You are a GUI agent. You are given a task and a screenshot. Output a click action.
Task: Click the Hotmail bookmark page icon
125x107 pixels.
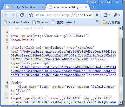click(54, 22)
